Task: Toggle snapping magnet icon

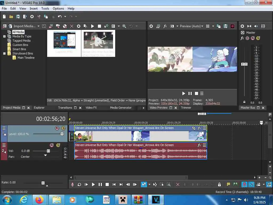Action: click(x=244, y=184)
